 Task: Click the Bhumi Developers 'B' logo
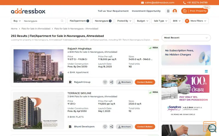coord(70,126)
